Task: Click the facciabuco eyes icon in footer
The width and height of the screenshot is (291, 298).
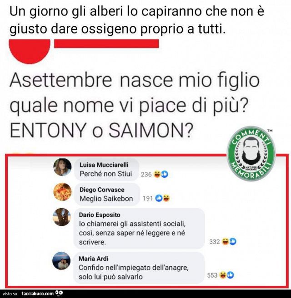Action: (x=59, y=293)
